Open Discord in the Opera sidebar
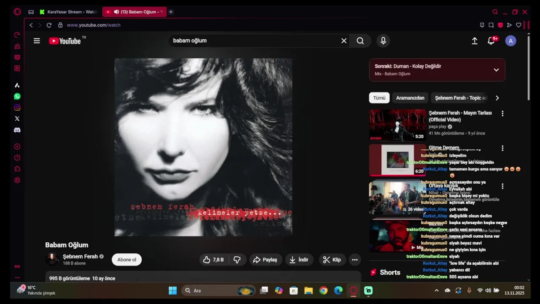This screenshot has height=304, width=540. 17,130
